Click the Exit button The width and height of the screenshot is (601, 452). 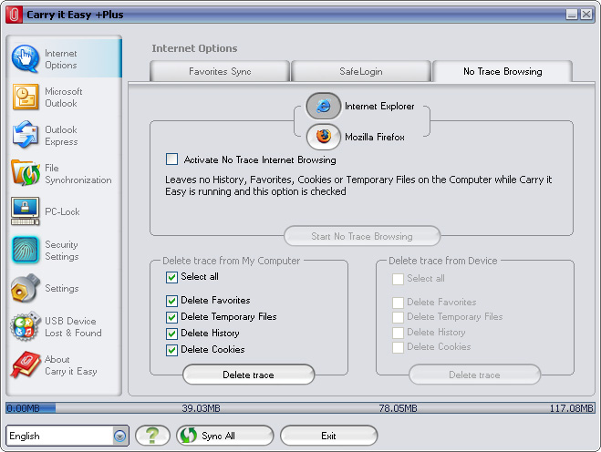coord(329,436)
